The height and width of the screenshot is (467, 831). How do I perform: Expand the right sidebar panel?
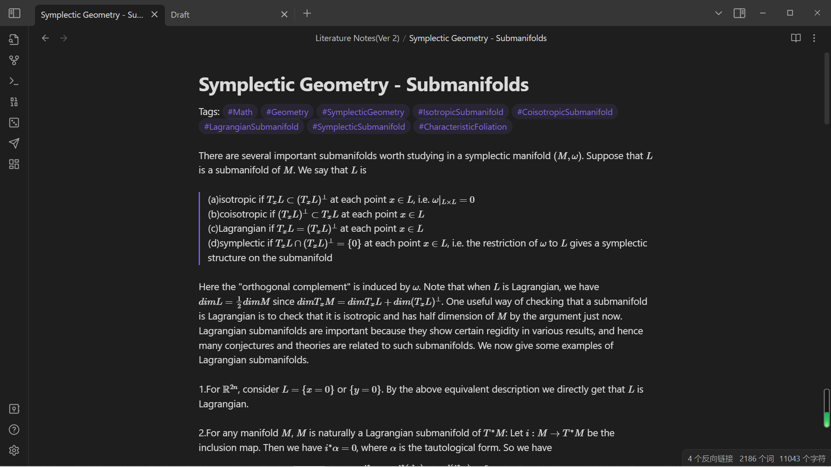(740, 13)
